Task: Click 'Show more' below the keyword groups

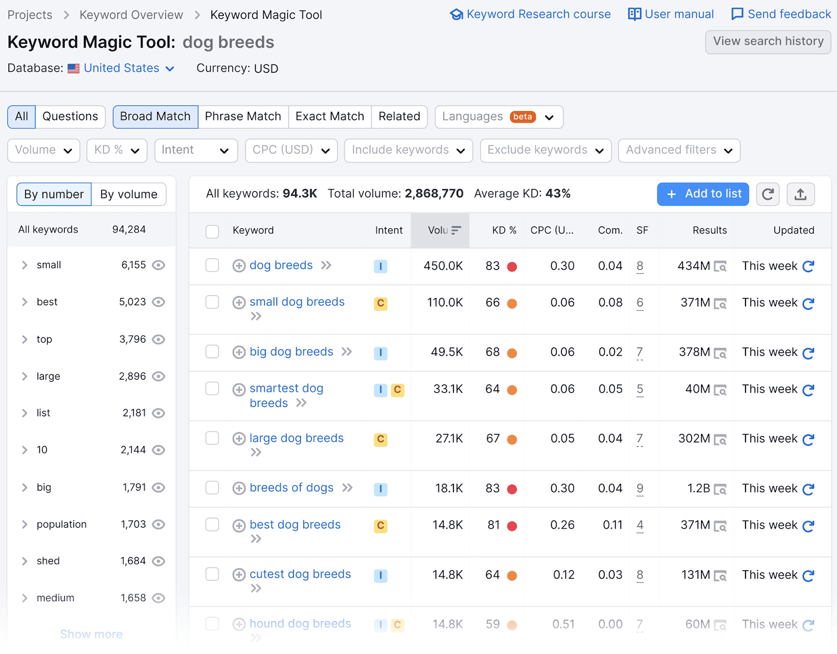Action: click(x=91, y=634)
